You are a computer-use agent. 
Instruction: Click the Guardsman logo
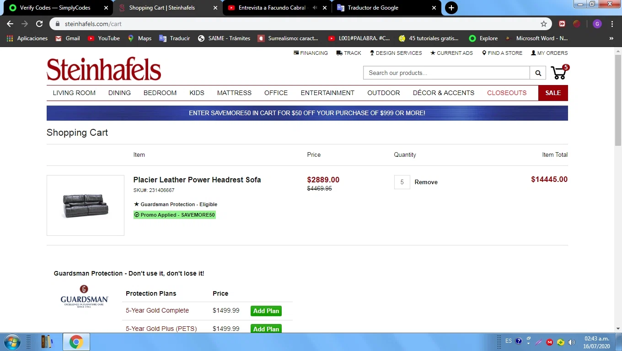(x=84, y=296)
